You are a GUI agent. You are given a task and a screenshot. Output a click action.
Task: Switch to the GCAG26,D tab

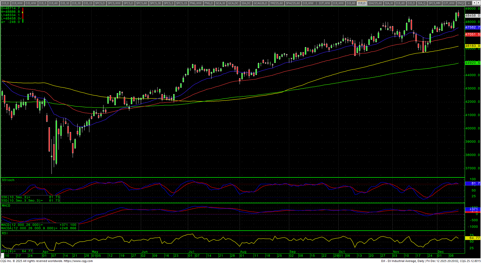coord(260,3)
